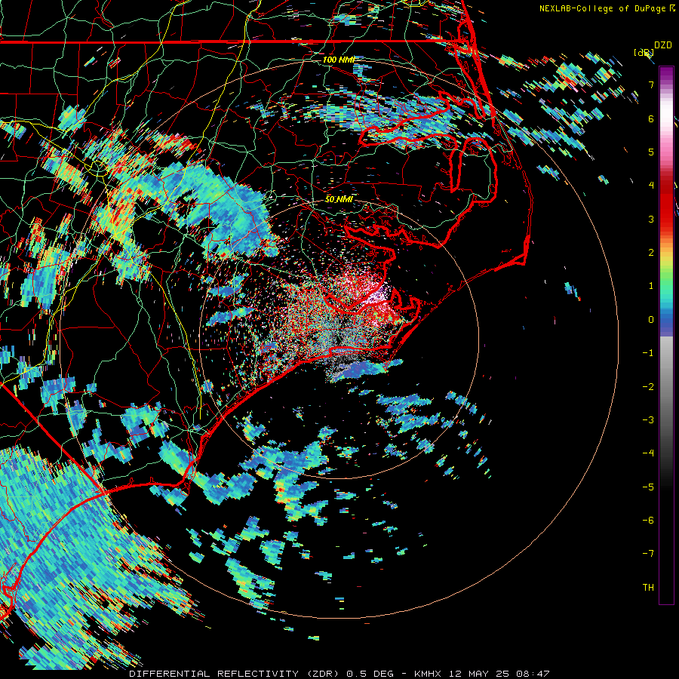Viewport: 679px width, 679px height.
Task: Click the 7 value on the color scale
Action: pyautogui.click(x=651, y=84)
